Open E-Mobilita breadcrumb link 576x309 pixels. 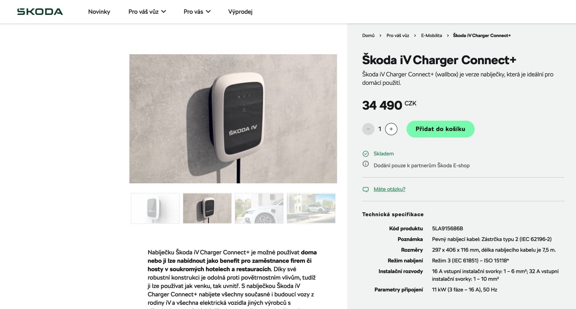[x=431, y=36]
